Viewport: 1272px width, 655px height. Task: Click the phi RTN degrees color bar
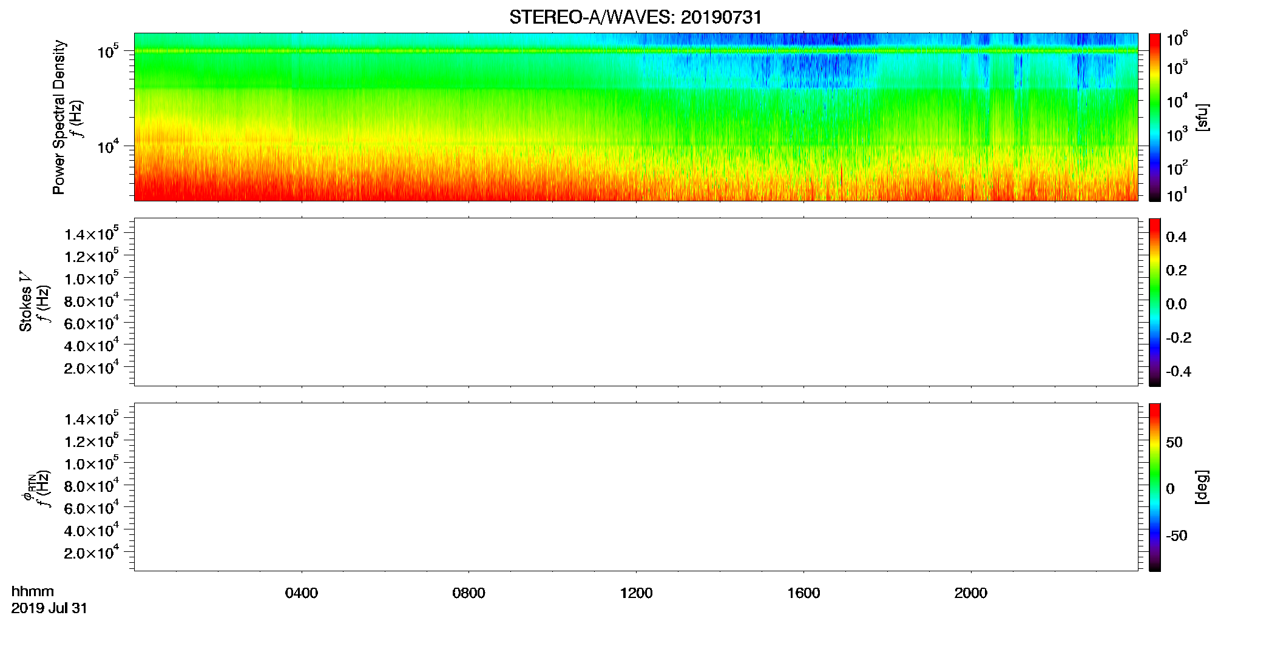tap(1154, 487)
